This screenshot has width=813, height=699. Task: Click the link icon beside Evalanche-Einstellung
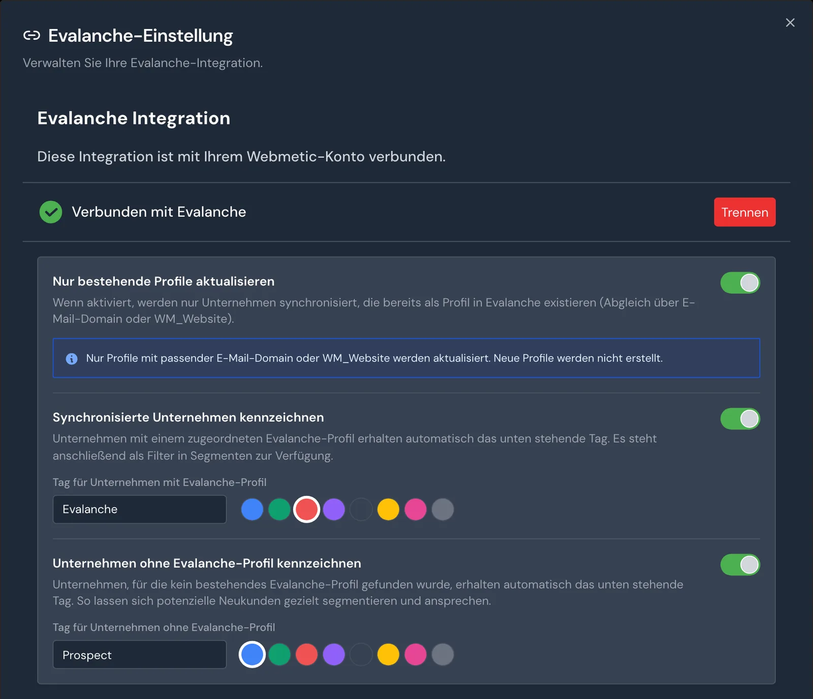(32, 36)
